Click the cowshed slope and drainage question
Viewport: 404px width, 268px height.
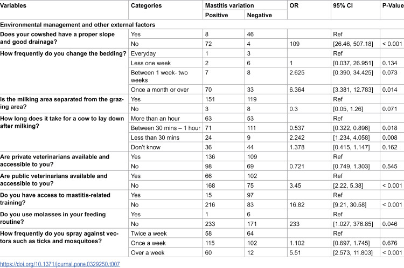point(58,38)
